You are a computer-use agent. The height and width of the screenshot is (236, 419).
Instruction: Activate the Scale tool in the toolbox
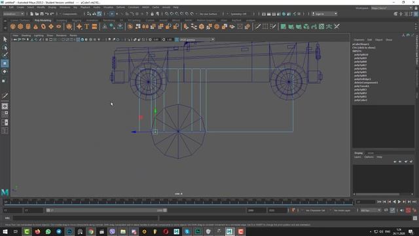point(5,81)
